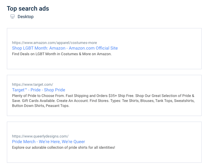Select the Target ad card

point(104,95)
